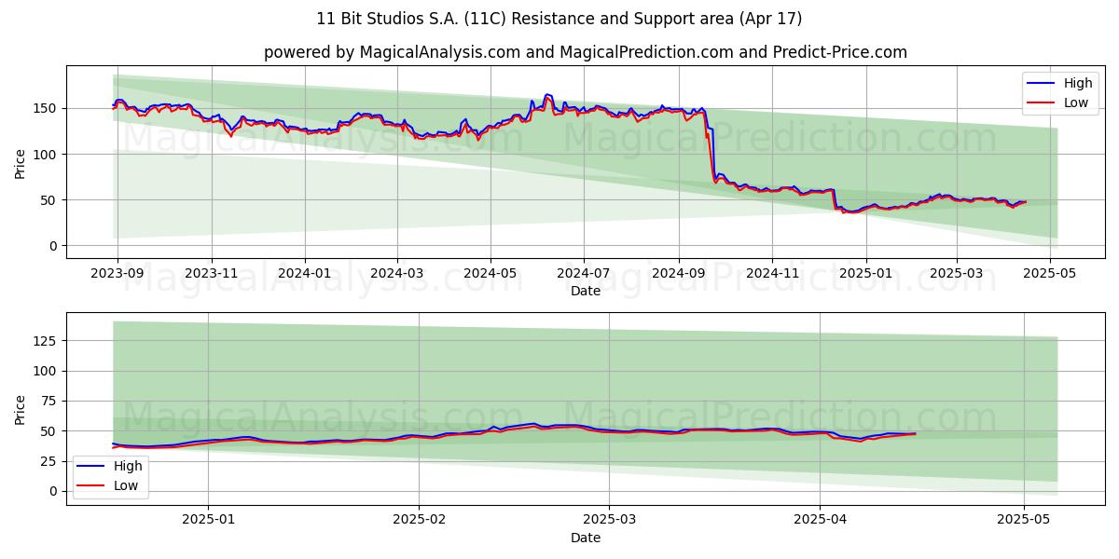Click the 2025-05 date label on upper axis
The image size is (1119, 559).
(x=1050, y=276)
